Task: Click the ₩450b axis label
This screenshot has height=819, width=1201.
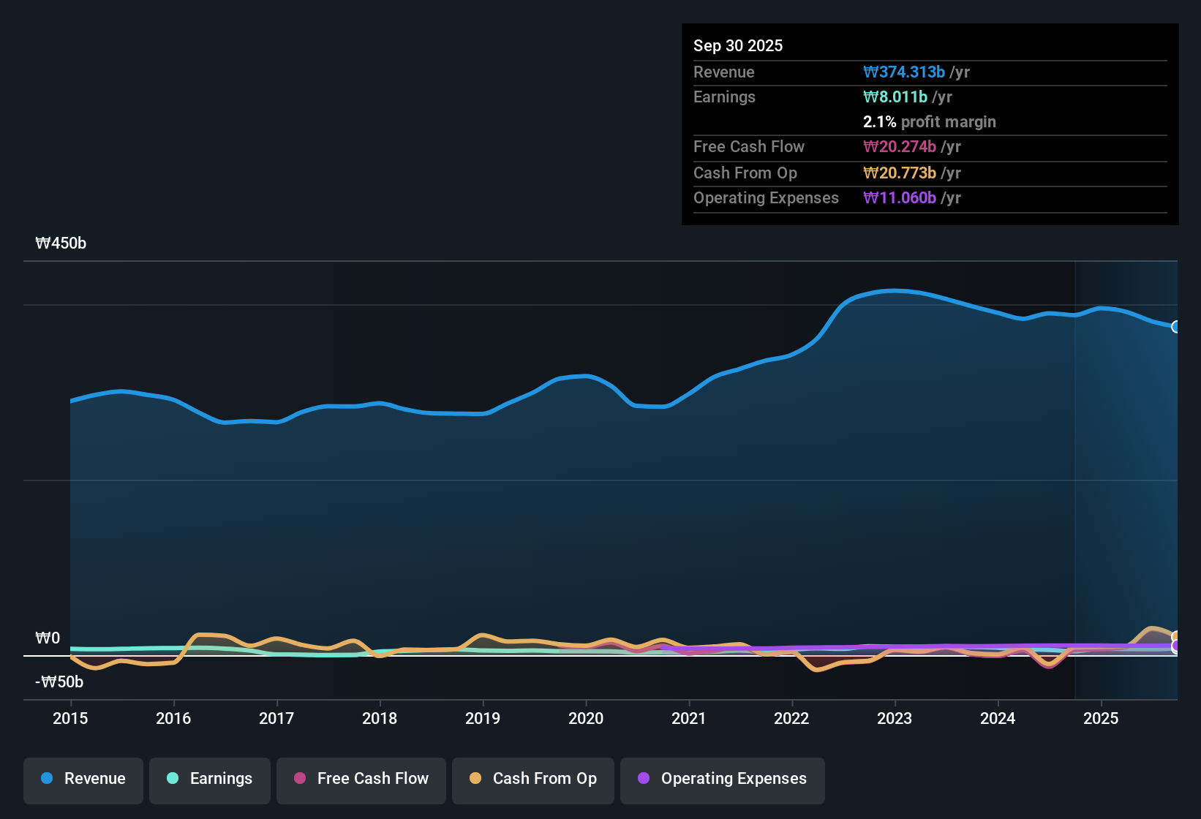Action: (x=61, y=243)
